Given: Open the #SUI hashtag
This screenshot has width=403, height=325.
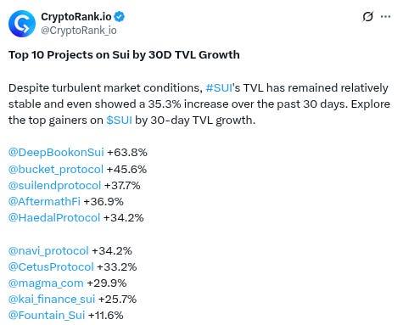Looking at the screenshot, I should coord(219,88).
